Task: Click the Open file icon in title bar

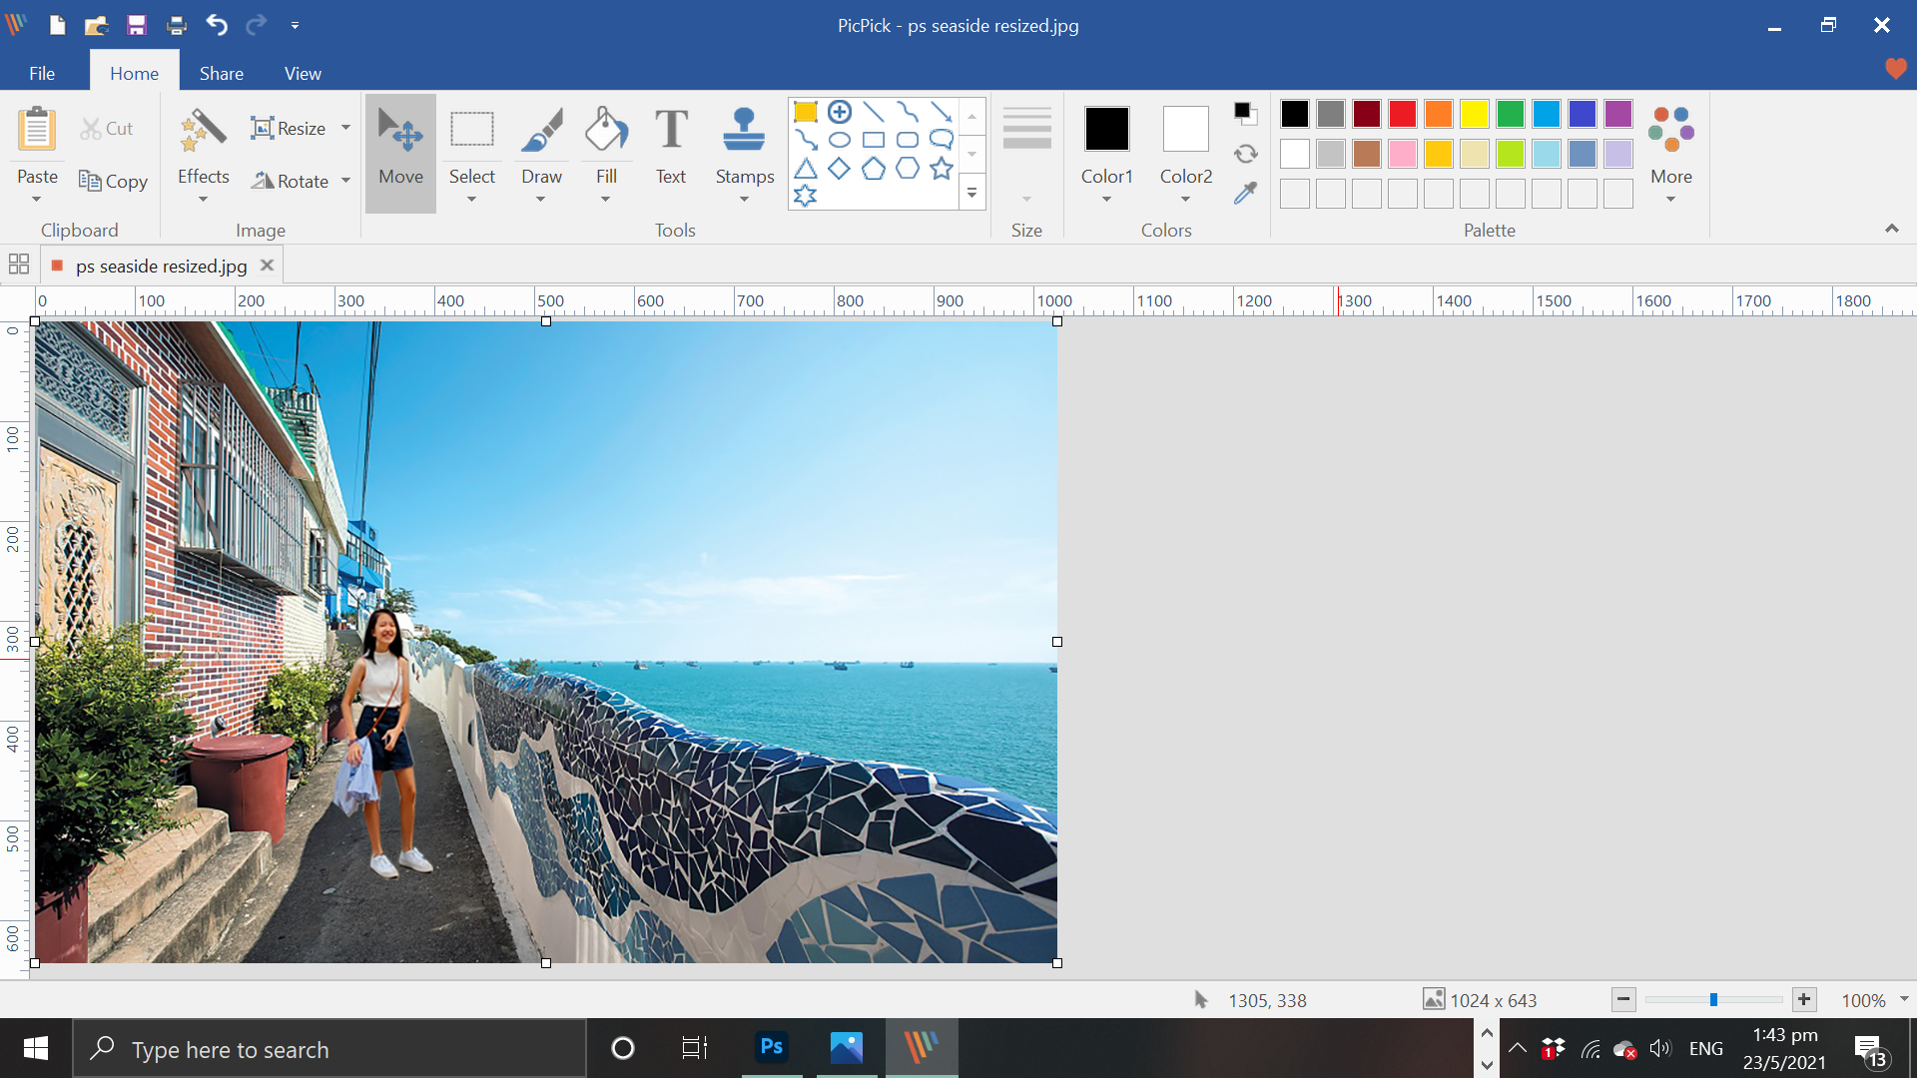Action: click(x=96, y=25)
